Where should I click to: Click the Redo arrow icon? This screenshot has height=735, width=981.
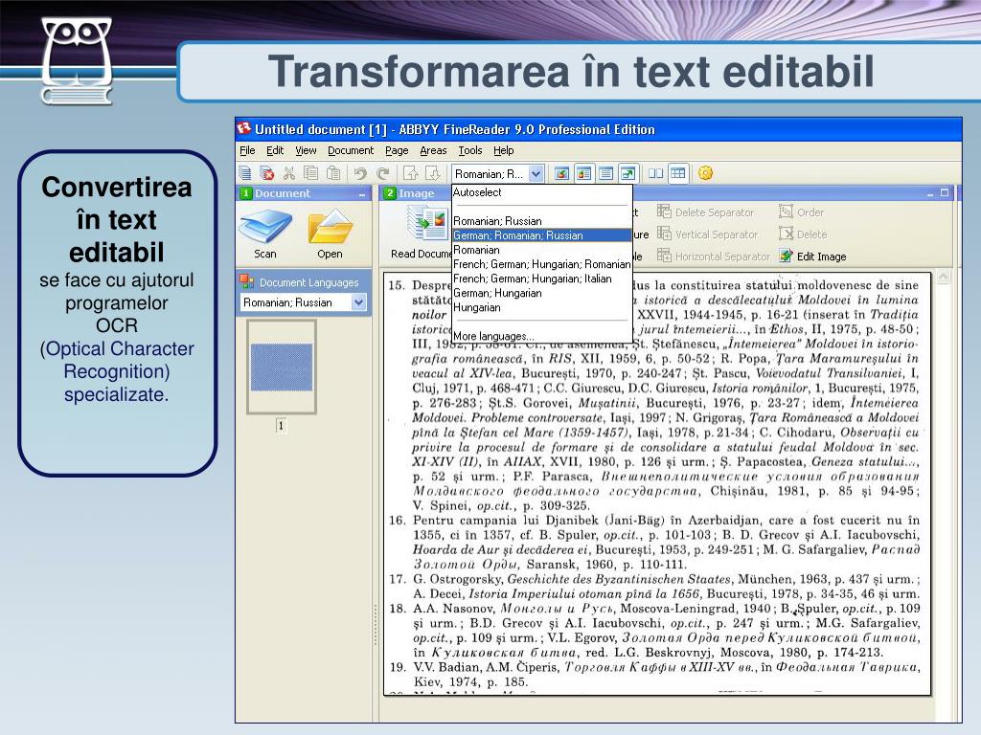pos(383,173)
